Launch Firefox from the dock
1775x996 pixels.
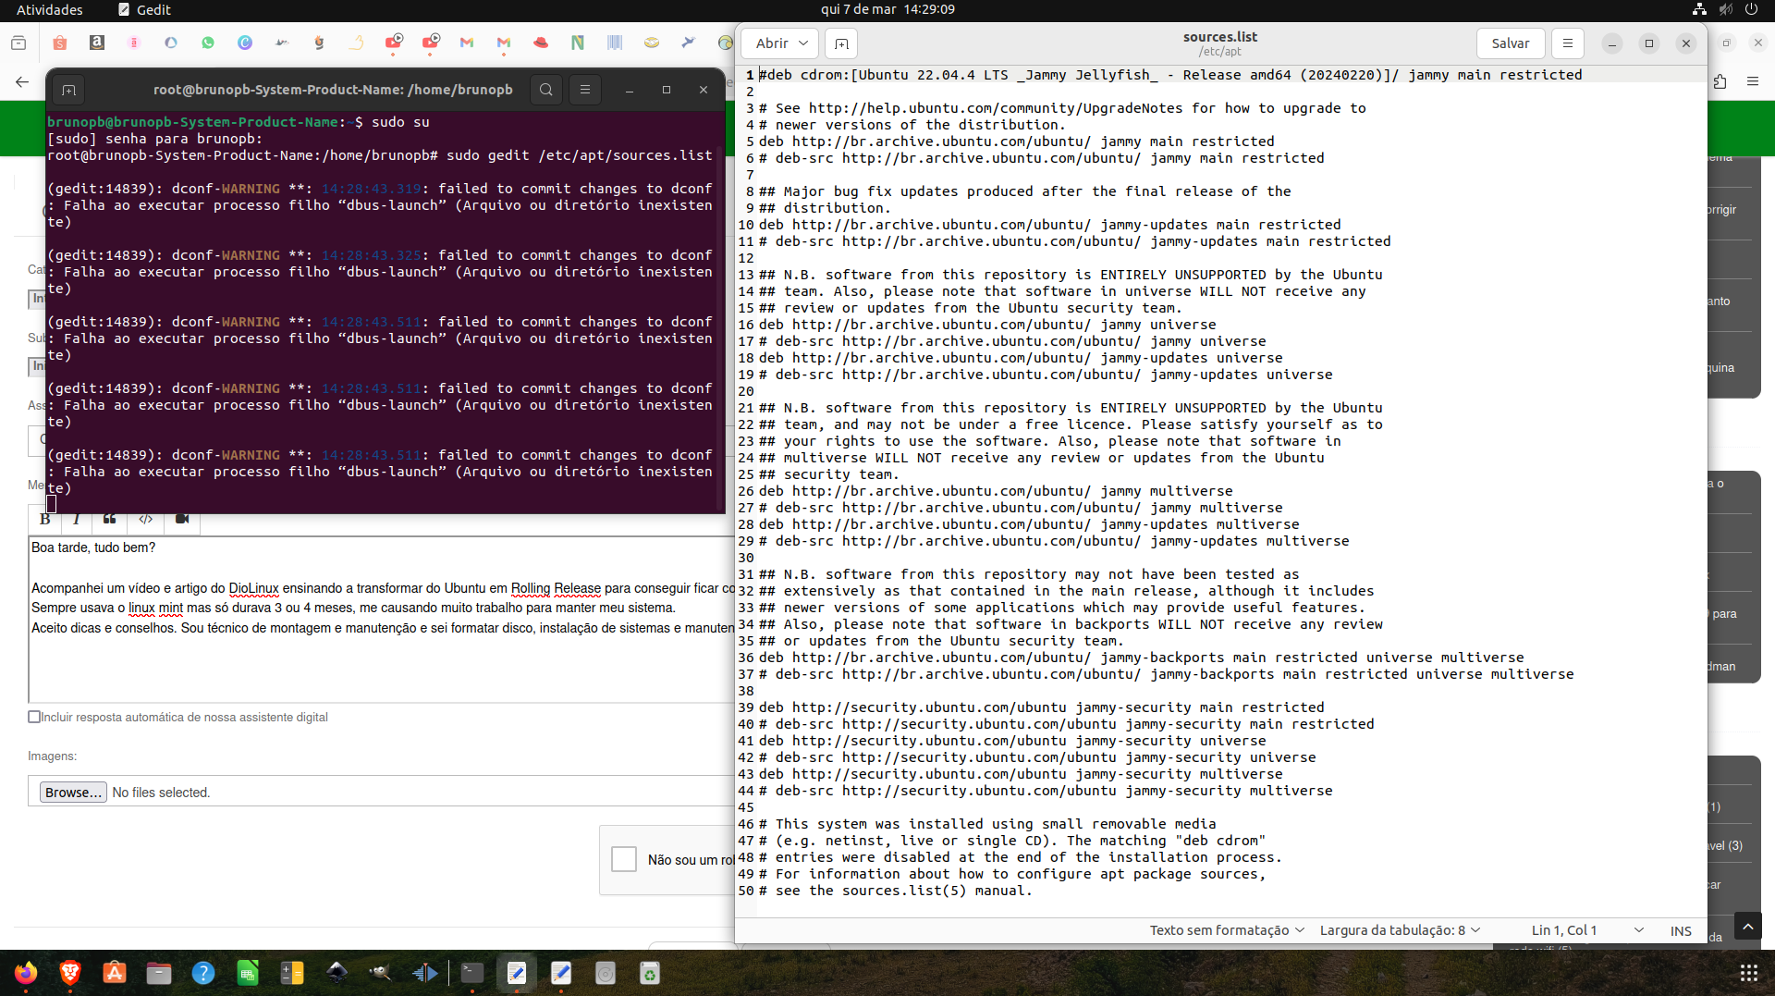[x=26, y=973]
